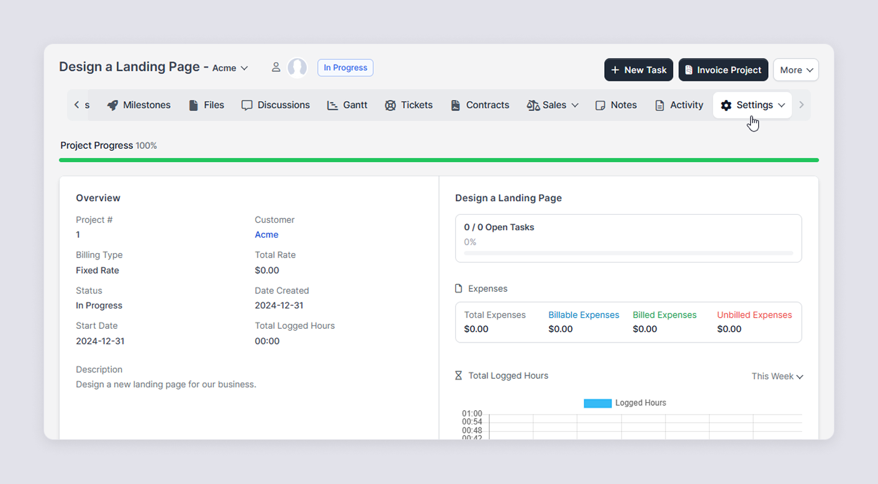The height and width of the screenshot is (484, 878).
Task: Click the Gantt chart icon
Action: (x=332, y=105)
